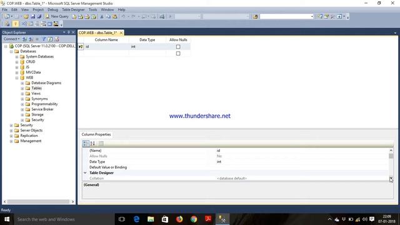Click the Cut scissors icon in toolbar

point(101,17)
